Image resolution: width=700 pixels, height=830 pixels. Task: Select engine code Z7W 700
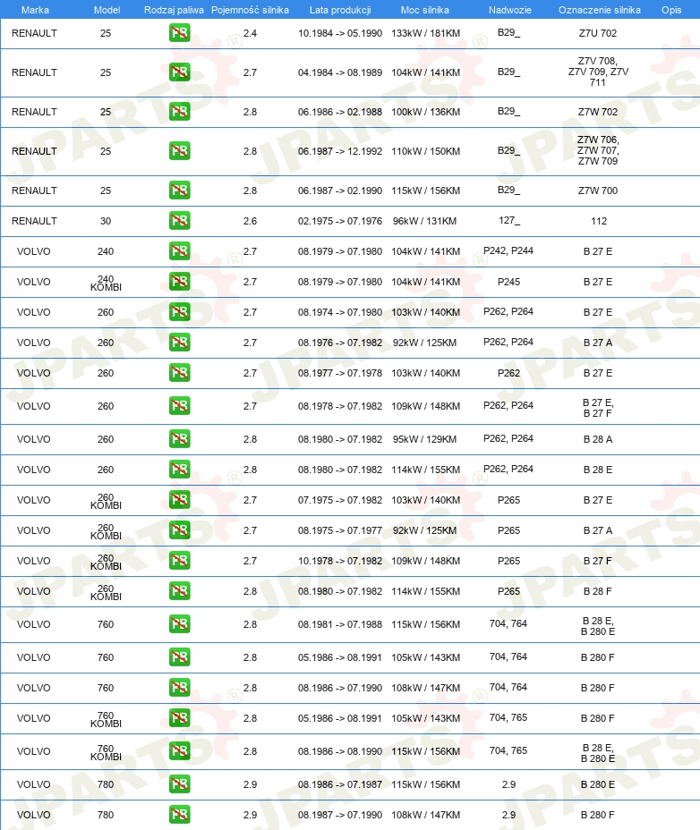(598, 191)
